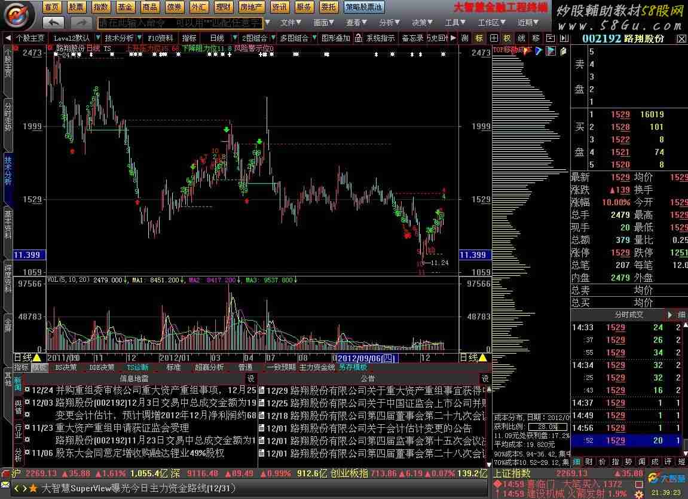Screen dimensions: 688x499
Task: Click the star icon in the status bar
Action: (x=33, y=488)
